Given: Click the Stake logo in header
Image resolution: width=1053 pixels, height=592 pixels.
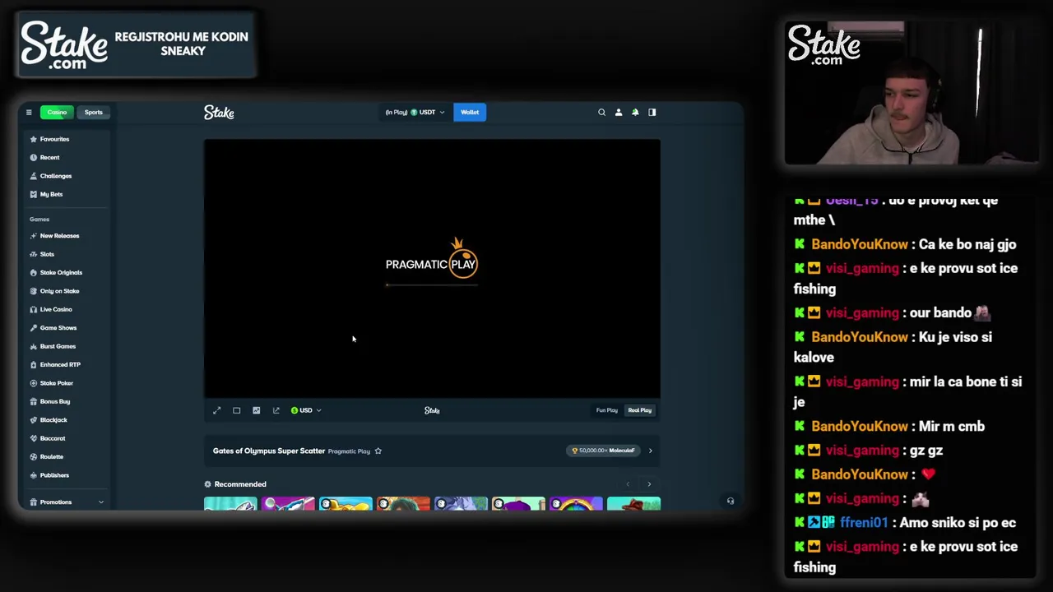Looking at the screenshot, I should point(219,113).
